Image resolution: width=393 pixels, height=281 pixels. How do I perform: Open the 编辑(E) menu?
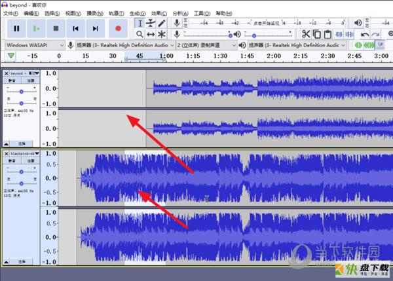tap(31, 13)
